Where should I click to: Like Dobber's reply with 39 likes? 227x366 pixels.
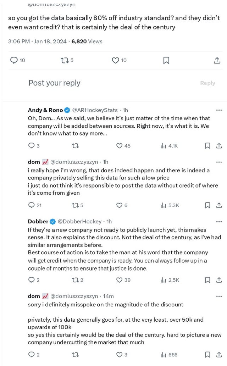tap(120, 280)
